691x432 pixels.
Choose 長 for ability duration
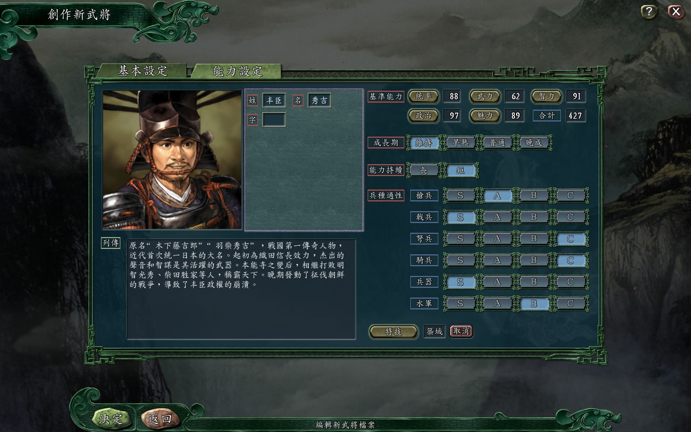[424, 170]
